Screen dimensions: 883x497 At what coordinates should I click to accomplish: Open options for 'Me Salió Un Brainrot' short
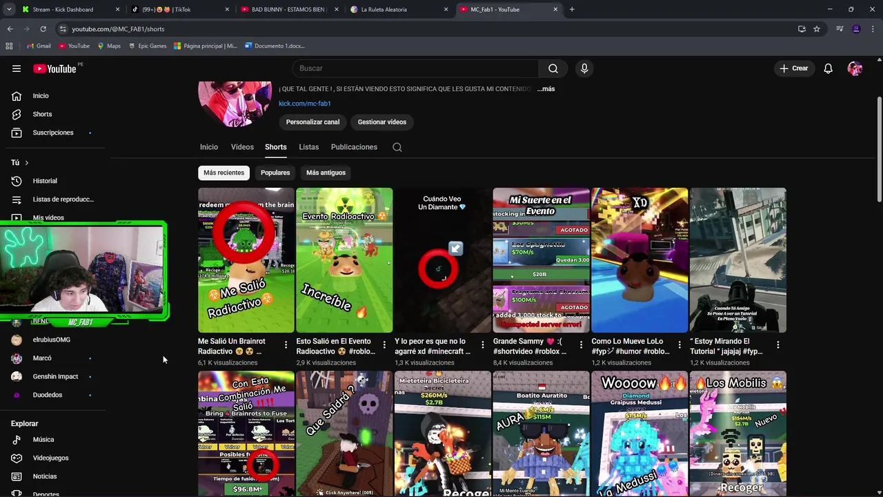tap(286, 344)
